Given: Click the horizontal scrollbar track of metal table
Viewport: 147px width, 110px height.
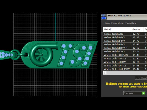Looking at the screenshot, I should (x=126, y=73).
